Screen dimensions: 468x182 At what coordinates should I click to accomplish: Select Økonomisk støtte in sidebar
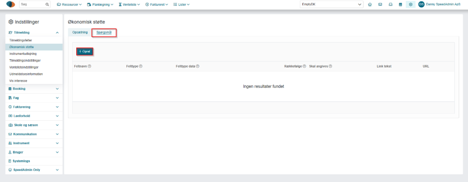[x=34, y=47]
